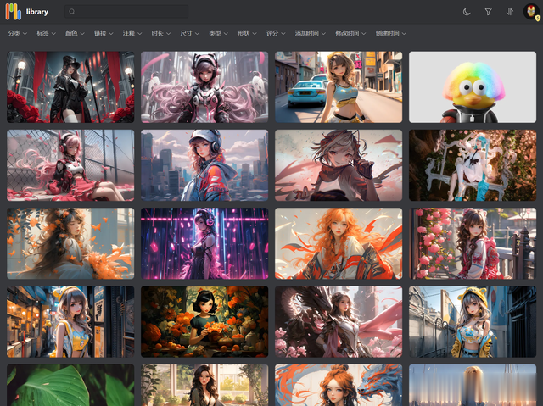Expand the 类型 filter dropdown

219,33
